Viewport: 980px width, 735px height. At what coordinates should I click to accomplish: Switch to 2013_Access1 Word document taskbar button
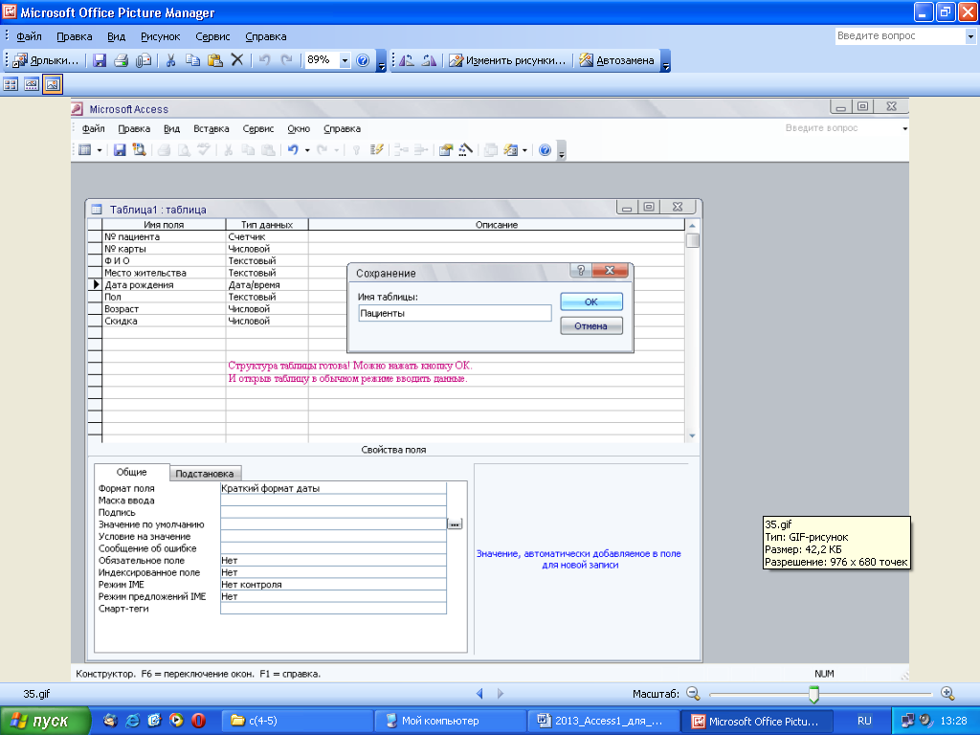603,721
